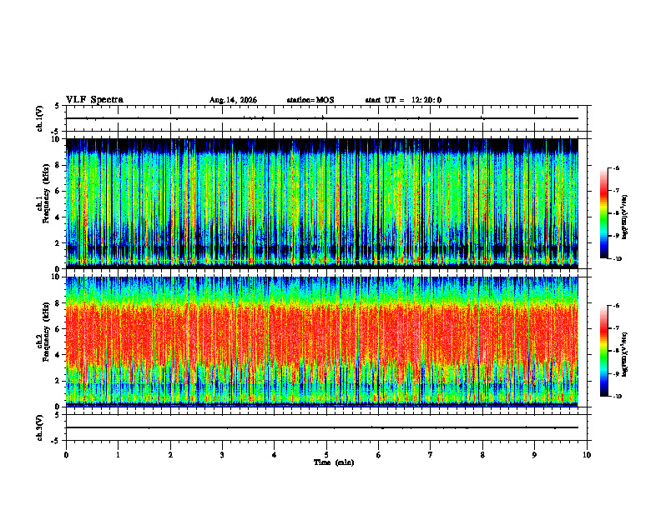Viewport: 661px width, 510px height.
Task: Click the "Time (min)" x-axis label
Action: click(334, 462)
